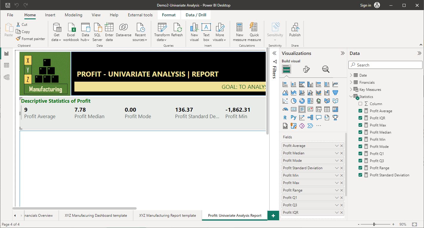Viewport: 424px width, 228px height.
Task: Click the Publish button
Action: [x=295, y=30]
